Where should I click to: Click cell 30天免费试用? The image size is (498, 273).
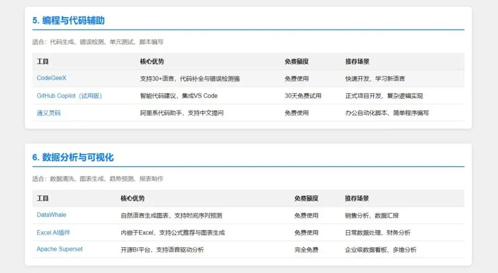[x=303, y=95]
